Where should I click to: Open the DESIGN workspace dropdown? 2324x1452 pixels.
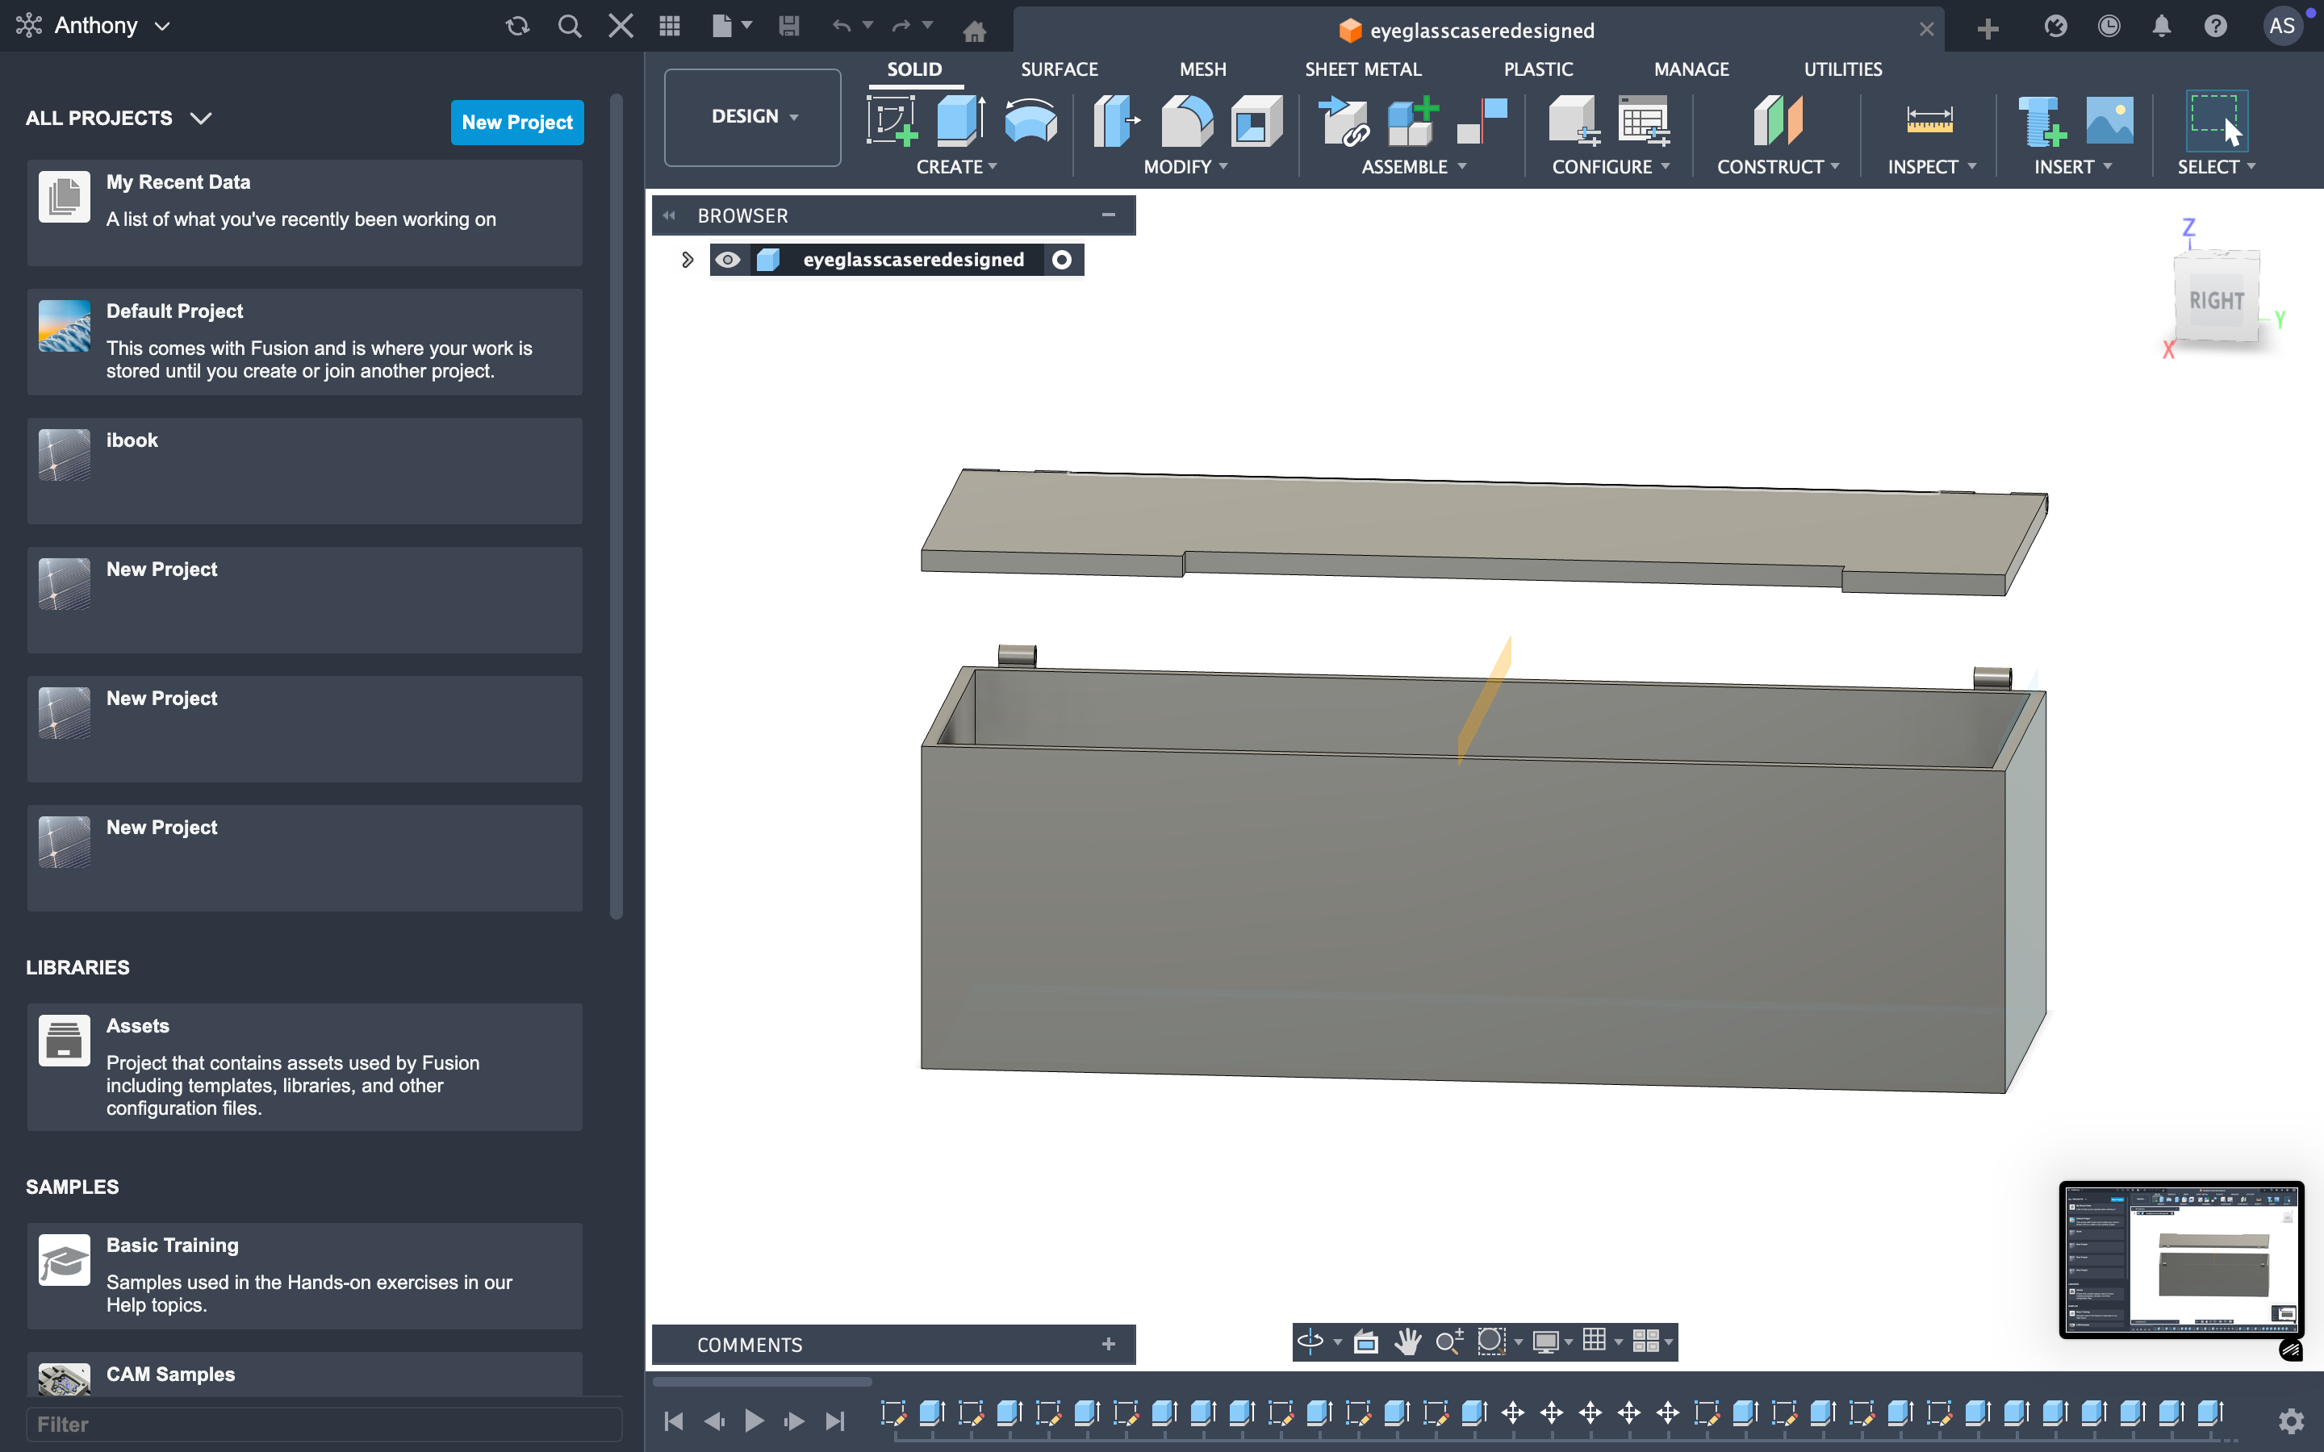(753, 116)
